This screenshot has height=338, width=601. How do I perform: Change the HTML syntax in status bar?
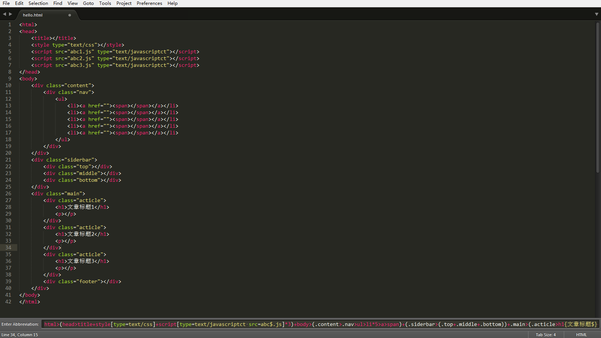tap(581, 335)
